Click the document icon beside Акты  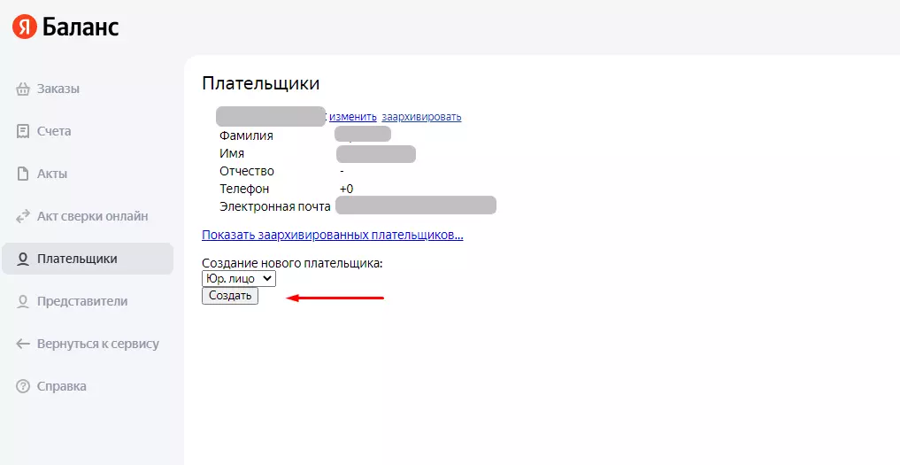(22, 174)
